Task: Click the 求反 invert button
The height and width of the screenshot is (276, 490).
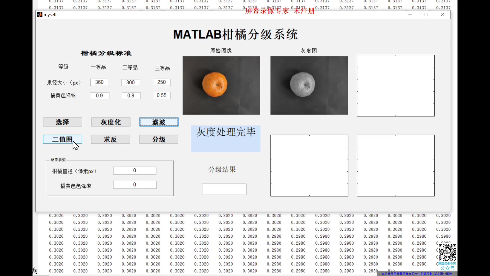Action: click(111, 139)
